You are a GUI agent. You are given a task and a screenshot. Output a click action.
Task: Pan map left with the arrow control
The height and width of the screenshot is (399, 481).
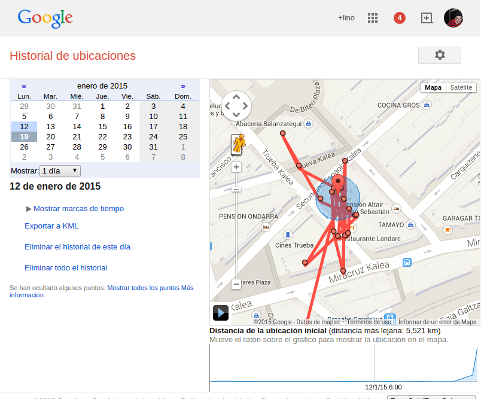(227, 106)
